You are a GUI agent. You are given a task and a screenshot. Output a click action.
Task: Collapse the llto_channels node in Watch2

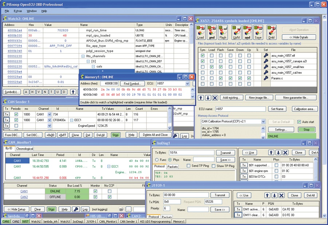(x=83, y=56)
